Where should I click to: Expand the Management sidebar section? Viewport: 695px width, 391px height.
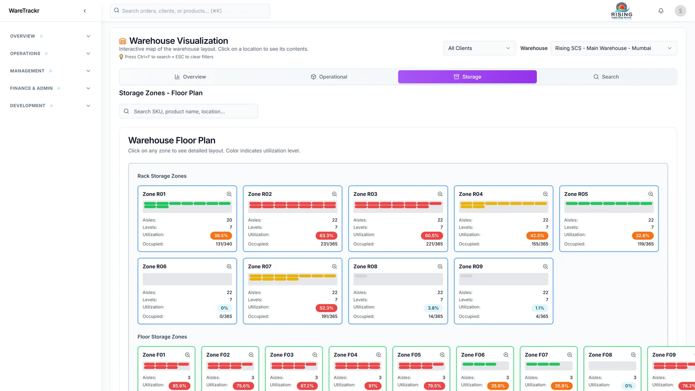coord(50,71)
